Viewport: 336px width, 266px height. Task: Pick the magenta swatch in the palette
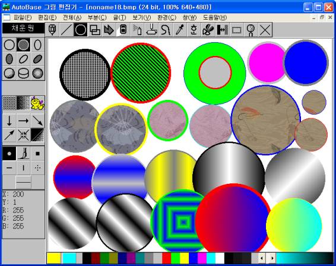click(x=202, y=258)
